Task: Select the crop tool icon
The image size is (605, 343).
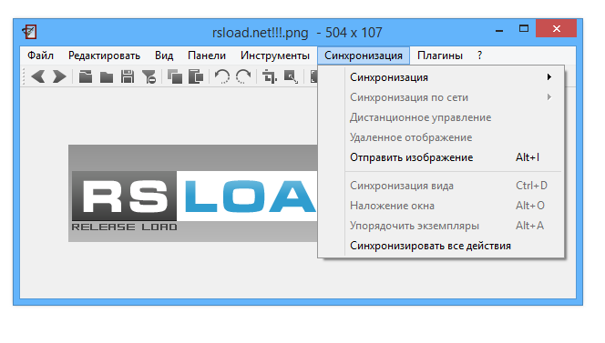Action: coord(270,76)
